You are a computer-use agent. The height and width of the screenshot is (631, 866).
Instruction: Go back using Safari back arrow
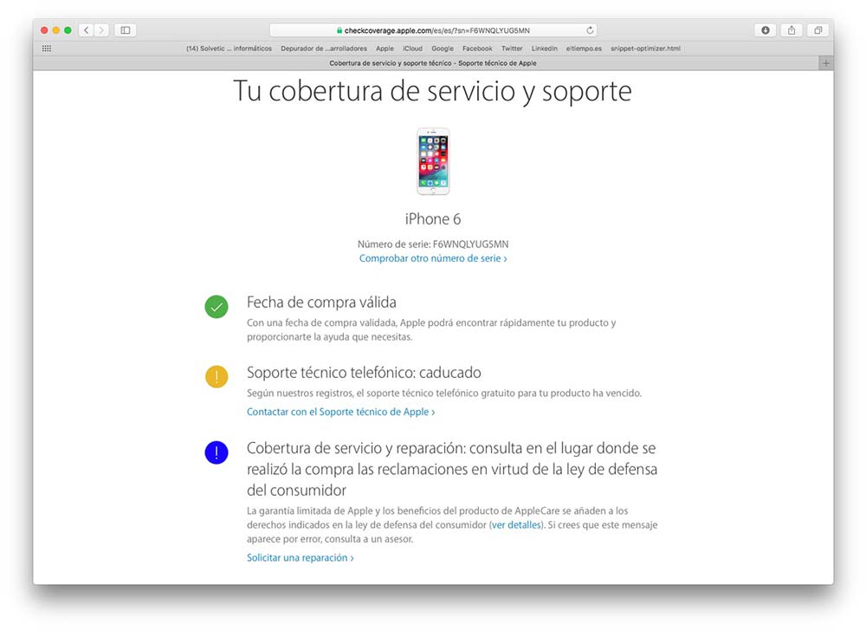[x=86, y=30]
